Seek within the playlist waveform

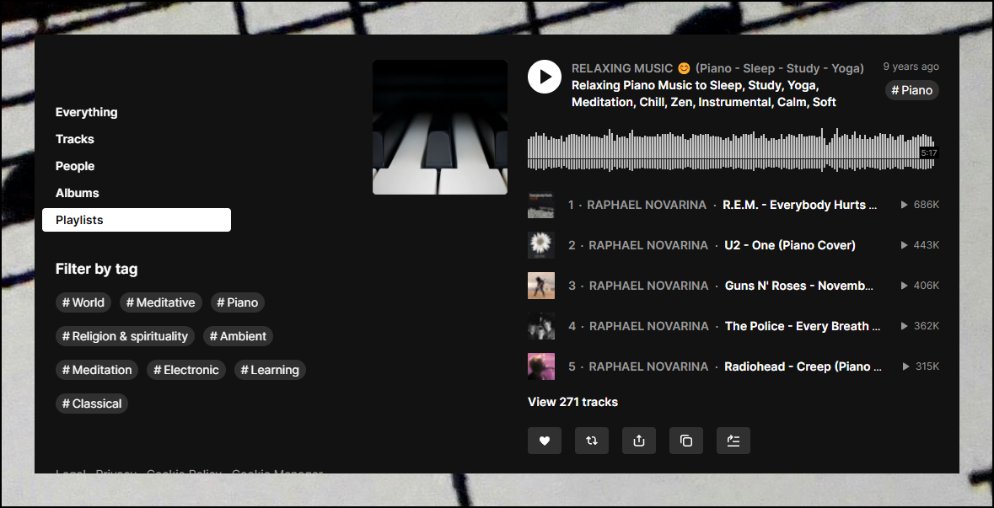pyautogui.click(x=731, y=151)
